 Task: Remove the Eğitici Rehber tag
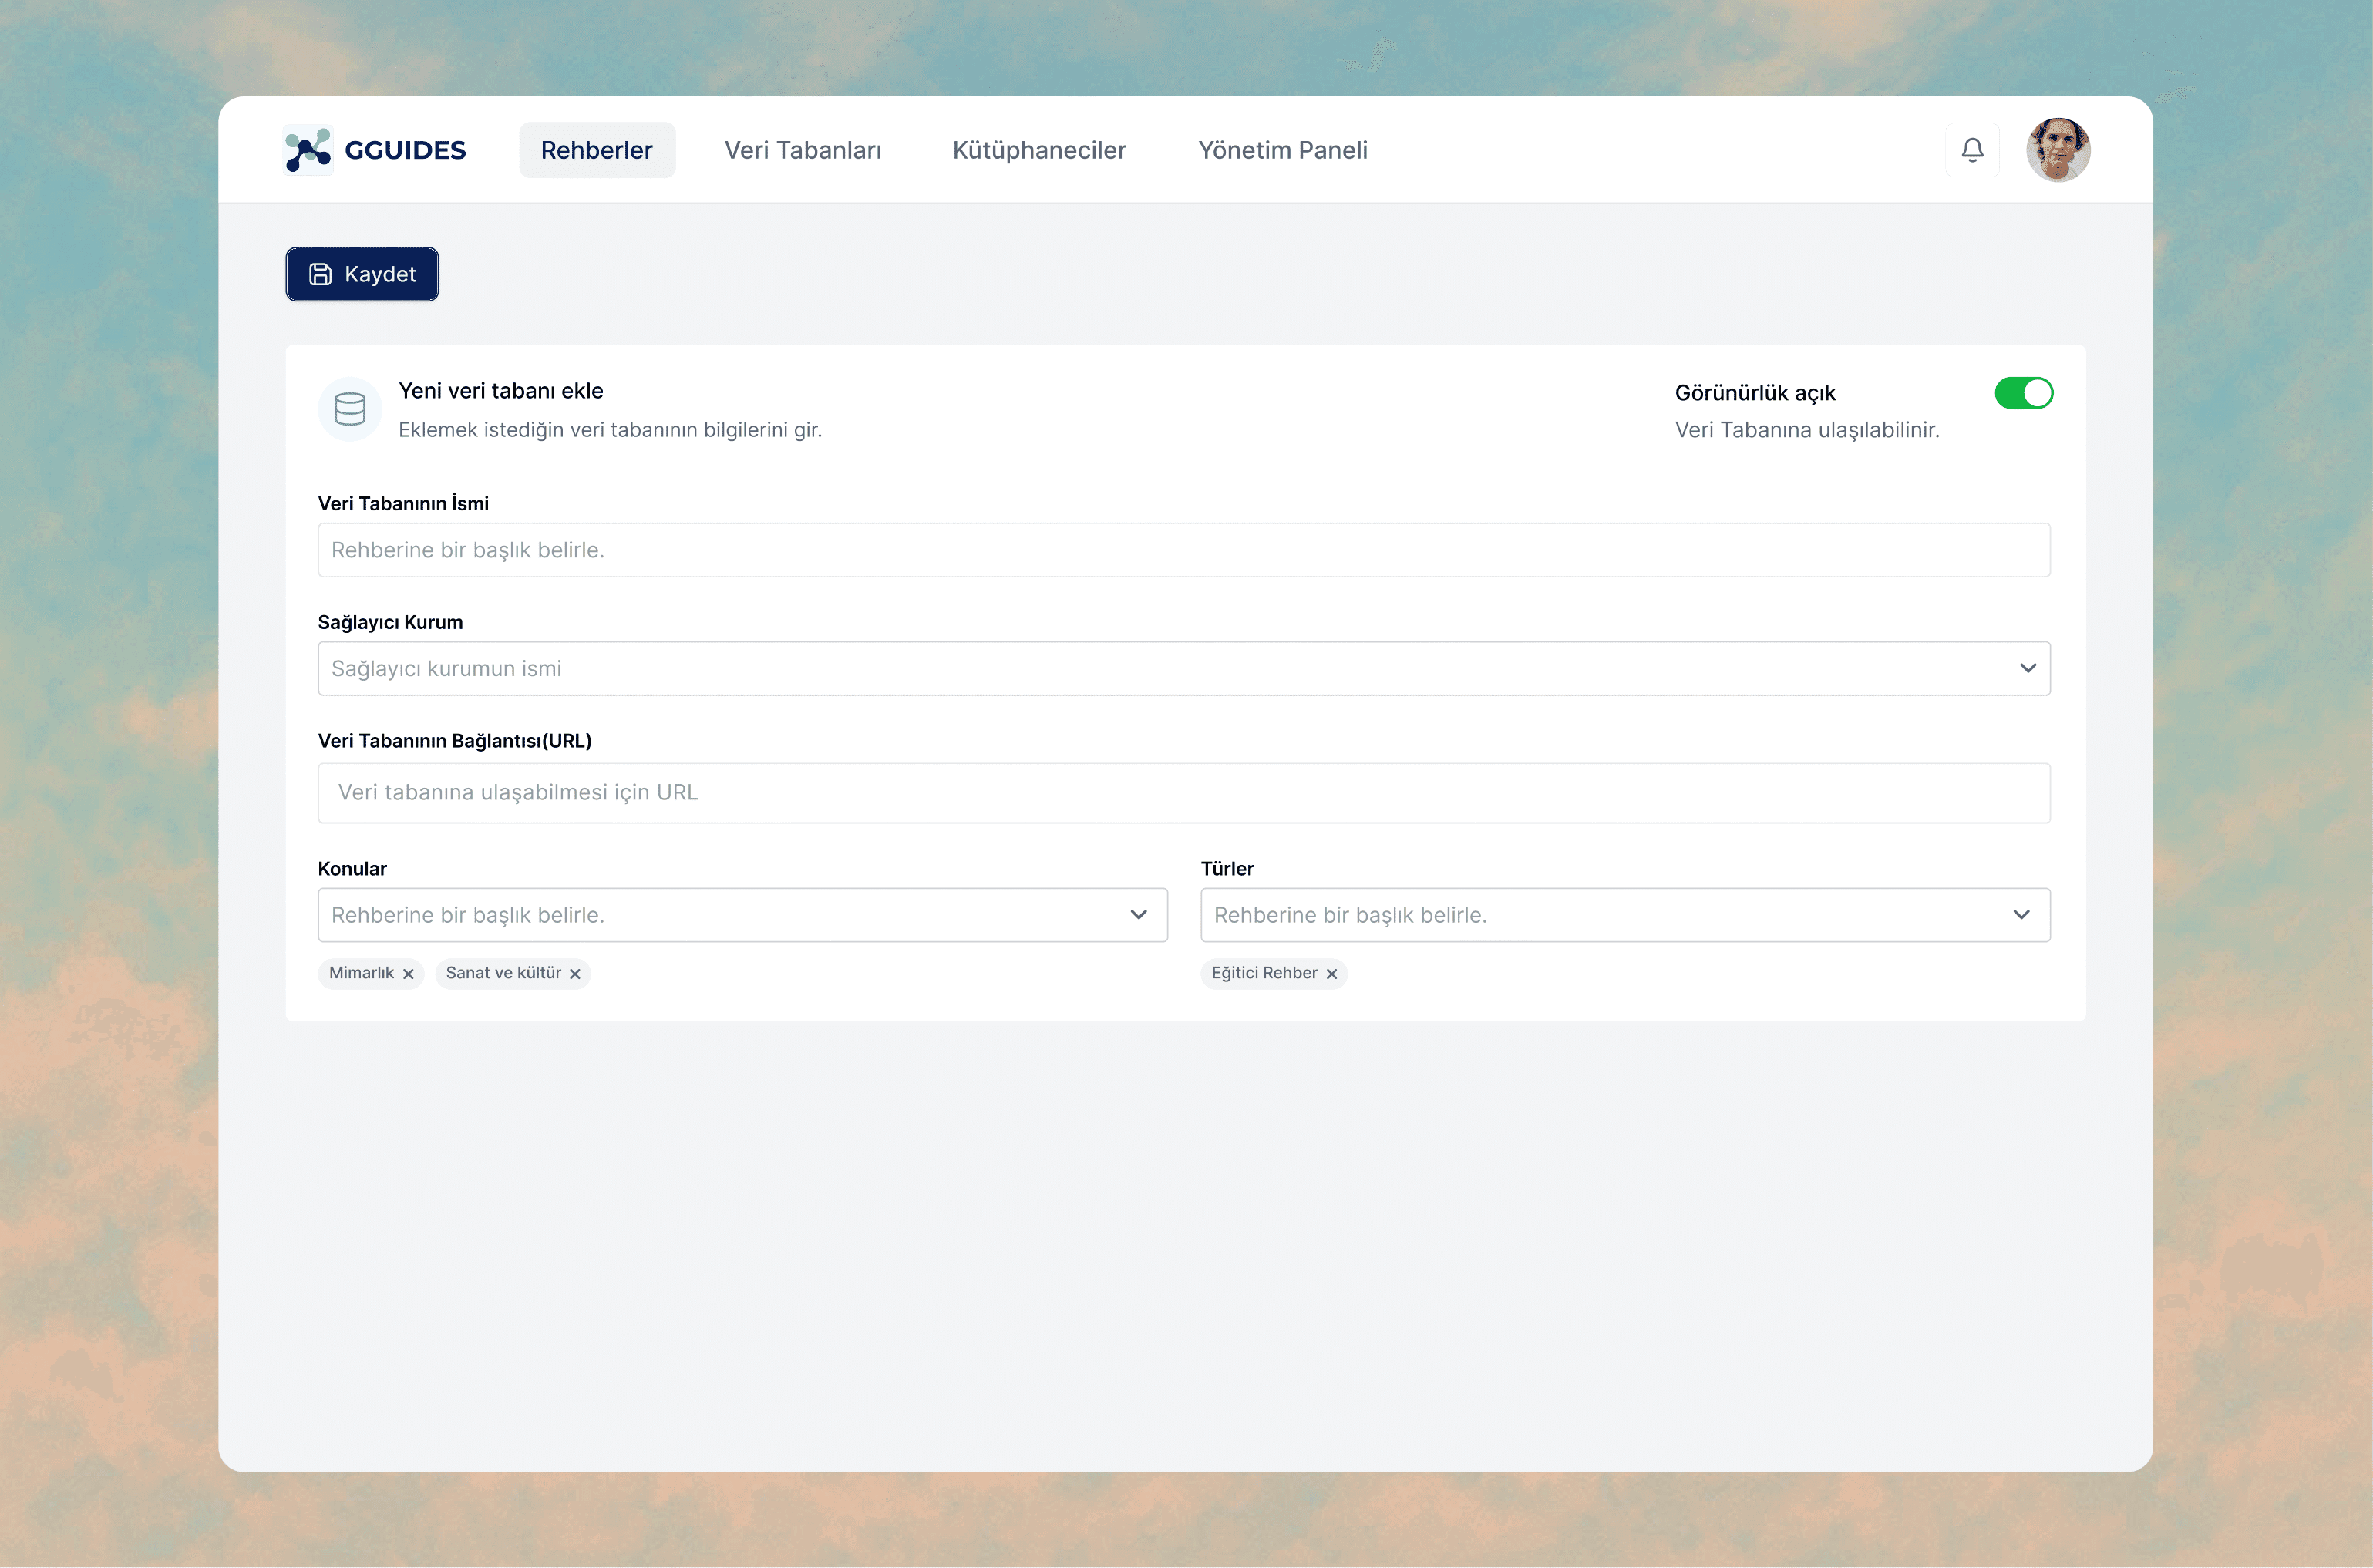coord(1331,974)
